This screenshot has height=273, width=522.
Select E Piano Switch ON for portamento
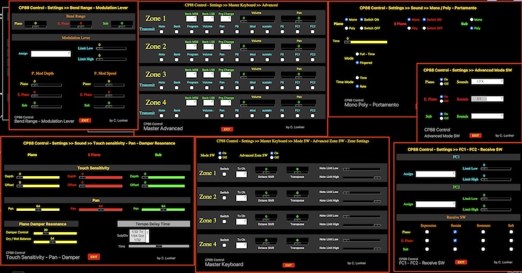pyautogui.click(x=424, y=20)
